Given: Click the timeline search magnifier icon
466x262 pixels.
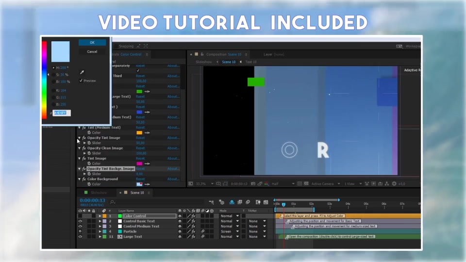Looking at the screenshot, I should [112, 202].
